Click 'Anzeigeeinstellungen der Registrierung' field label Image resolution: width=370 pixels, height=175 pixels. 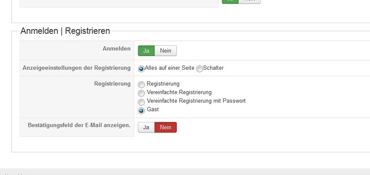[76, 68]
